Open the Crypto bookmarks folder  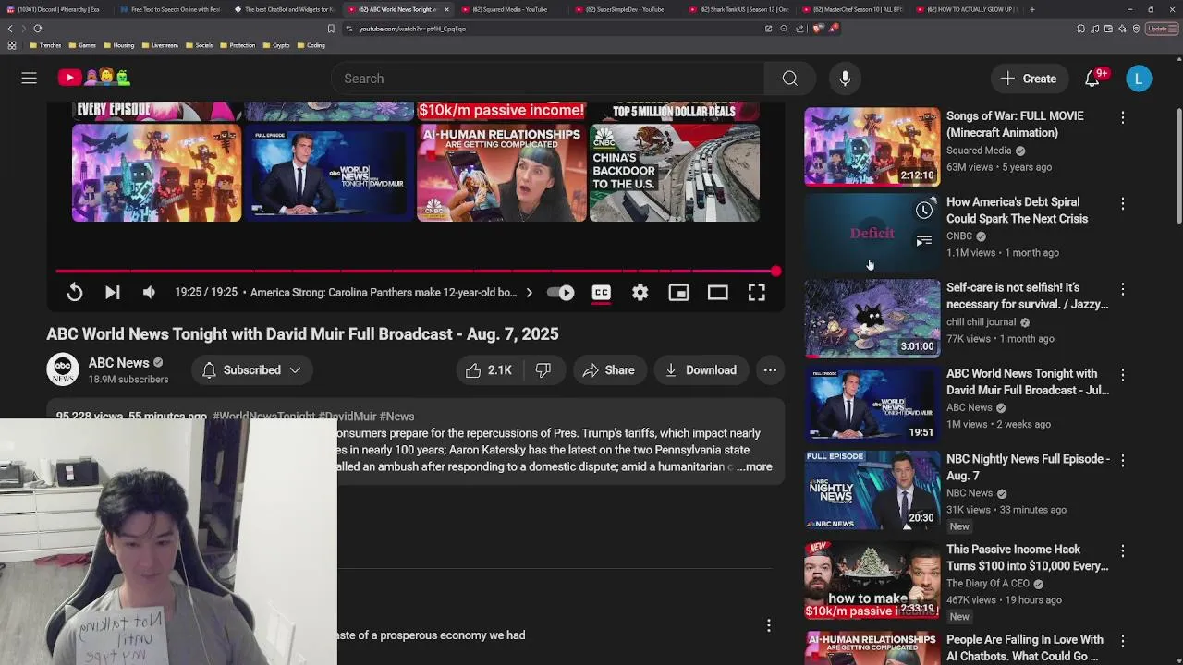tap(276, 45)
